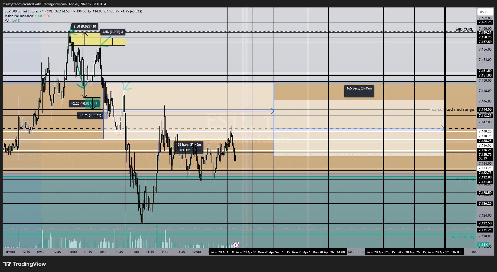Click the 7,143.25 price label
Viewport: 497px width, 272px height.
click(x=485, y=116)
